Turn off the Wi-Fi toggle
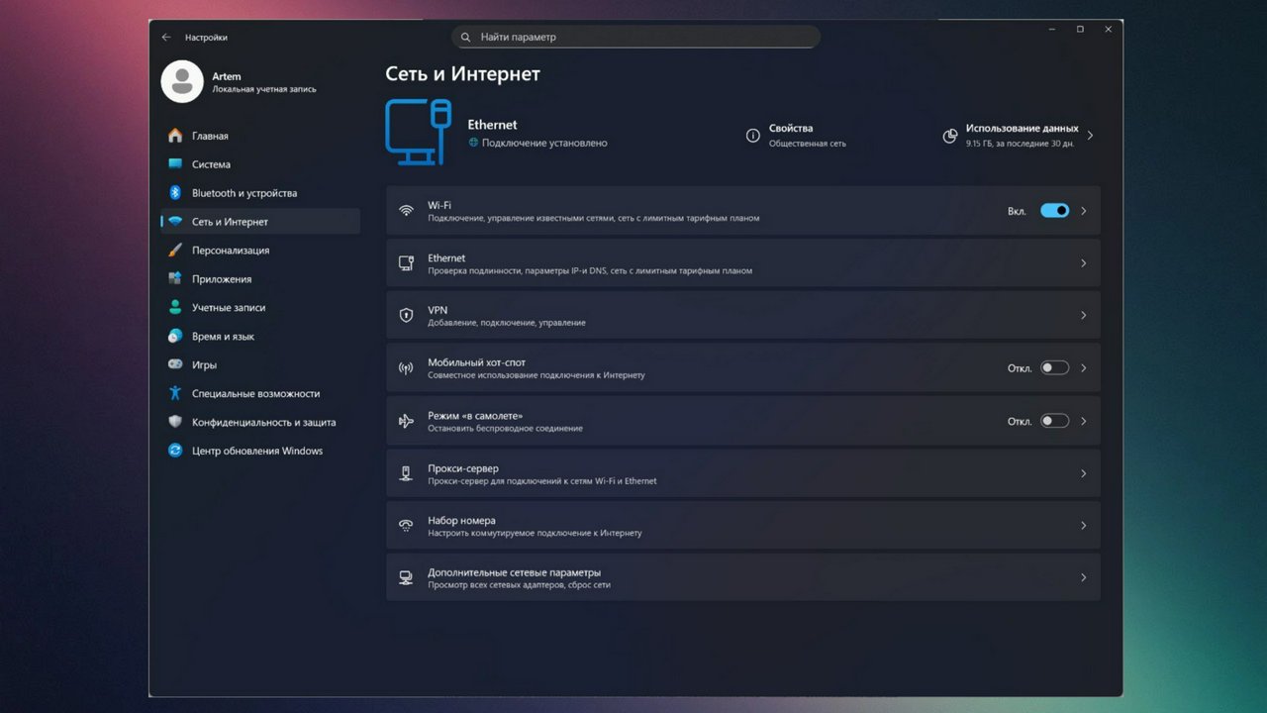 (x=1054, y=211)
